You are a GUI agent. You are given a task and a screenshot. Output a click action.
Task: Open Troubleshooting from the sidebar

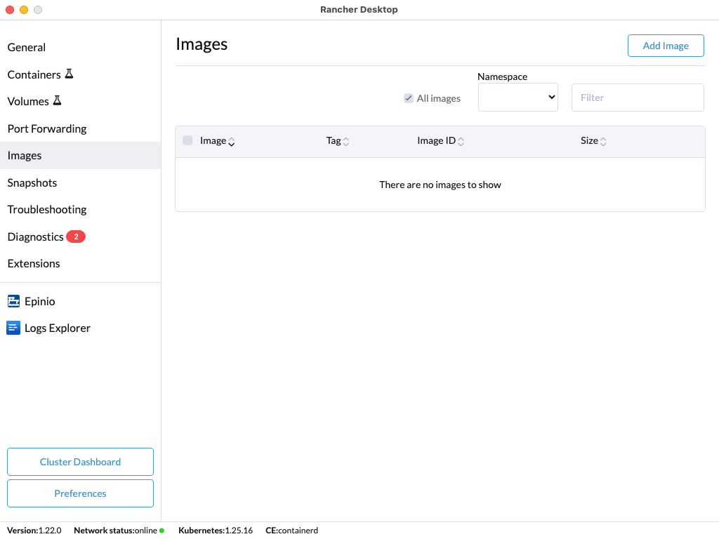[47, 209]
